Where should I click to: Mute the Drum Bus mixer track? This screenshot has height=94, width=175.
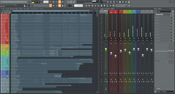coord(121,38)
